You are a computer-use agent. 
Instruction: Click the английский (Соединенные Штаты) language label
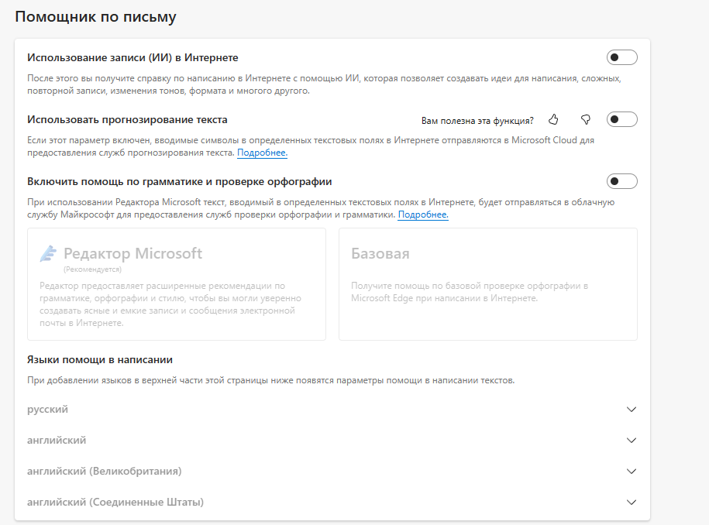tap(115, 502)
